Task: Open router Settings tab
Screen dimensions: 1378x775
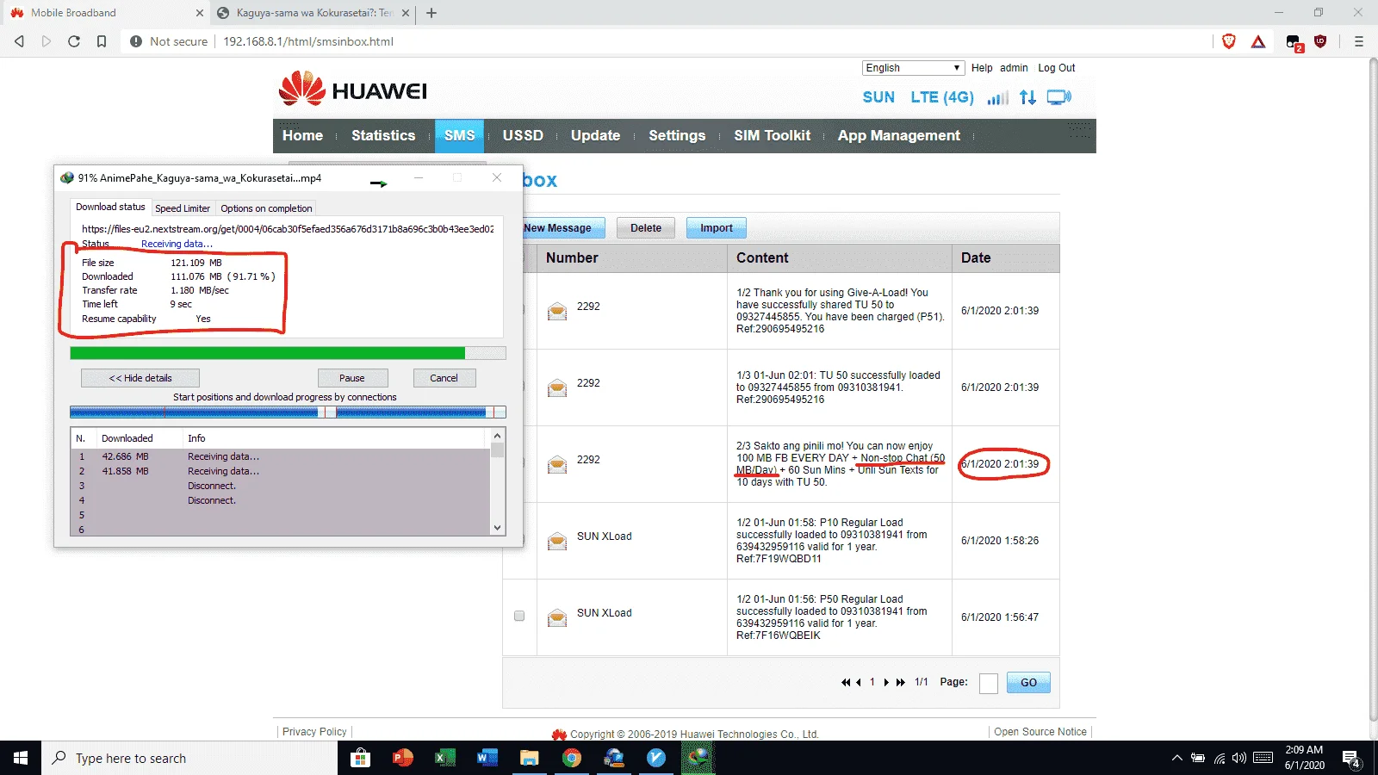Action: tap(677, 135)
